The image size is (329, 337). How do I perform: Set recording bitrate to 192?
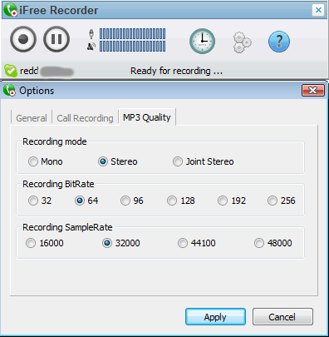(x=232, y=201)
